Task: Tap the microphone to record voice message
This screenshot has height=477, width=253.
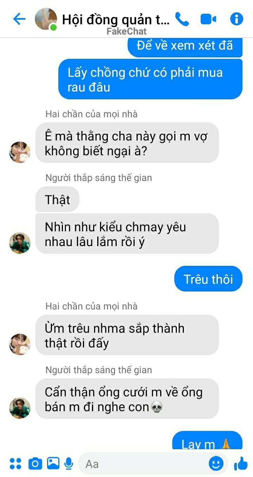Action: point(69,463)
